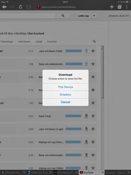Click the 'Jazz och blues | Glatt' genre text
This screenshot has width=131, height=175.
click(x=51, y=51)
